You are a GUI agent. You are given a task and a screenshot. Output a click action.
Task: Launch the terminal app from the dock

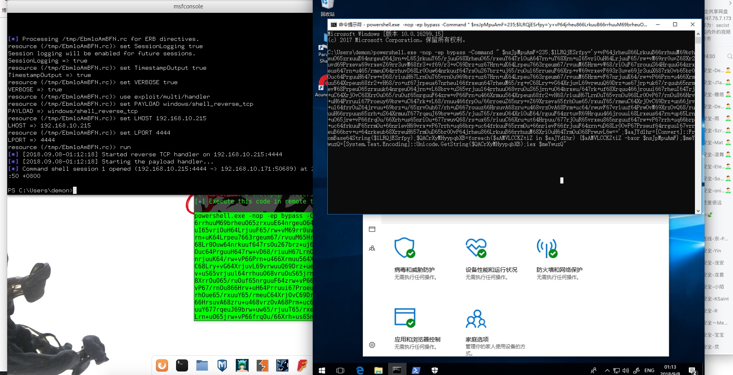coord(182,365)
